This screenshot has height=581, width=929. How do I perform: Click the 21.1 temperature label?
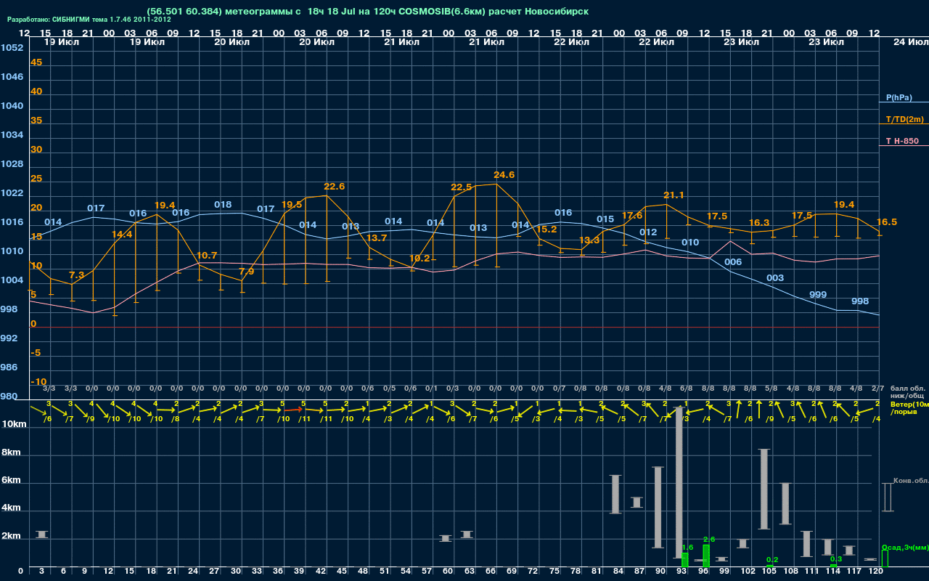pyautogui.click(x=675, y=195)
